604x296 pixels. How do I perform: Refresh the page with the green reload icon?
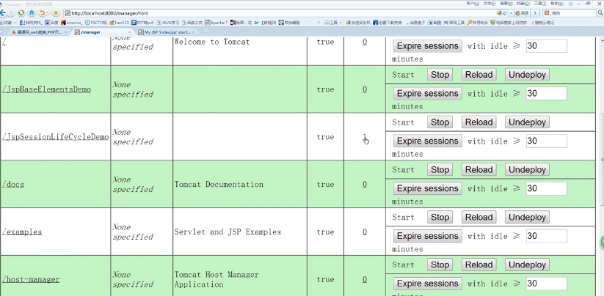click(21, 12)
